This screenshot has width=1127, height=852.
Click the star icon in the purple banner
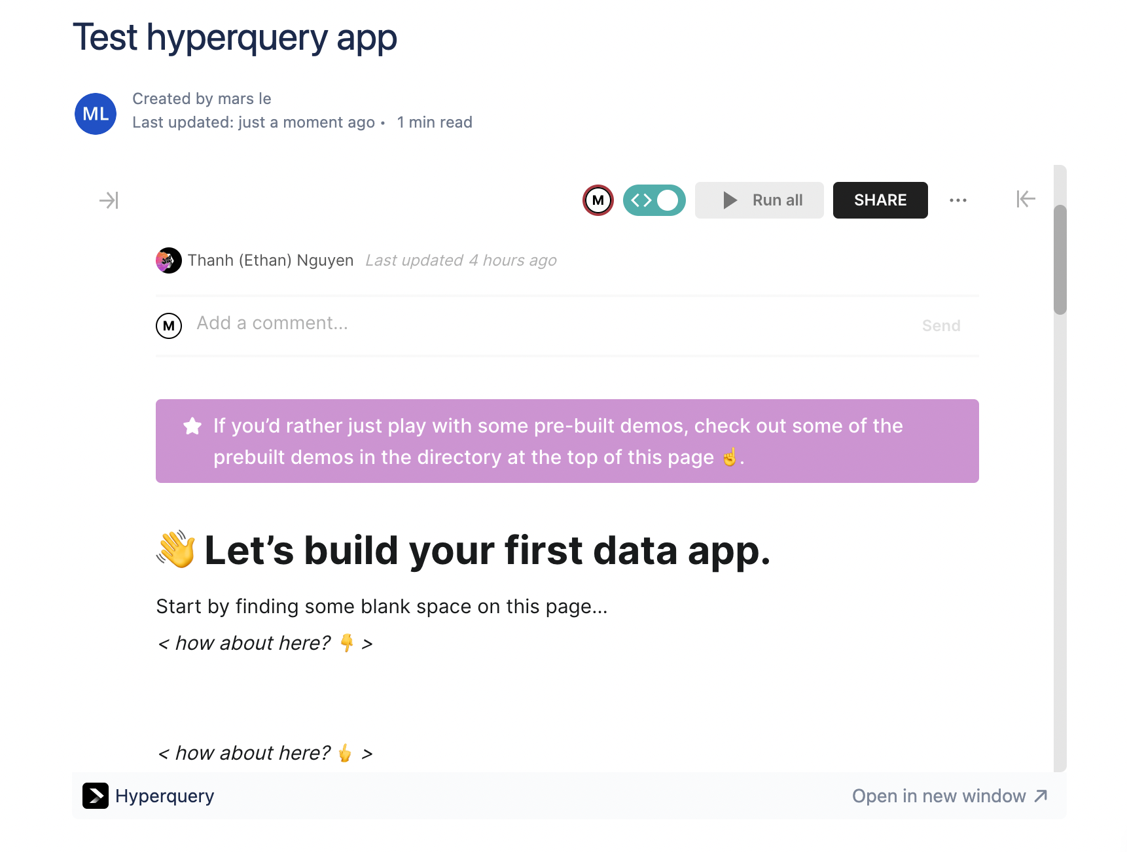[192, 425]
